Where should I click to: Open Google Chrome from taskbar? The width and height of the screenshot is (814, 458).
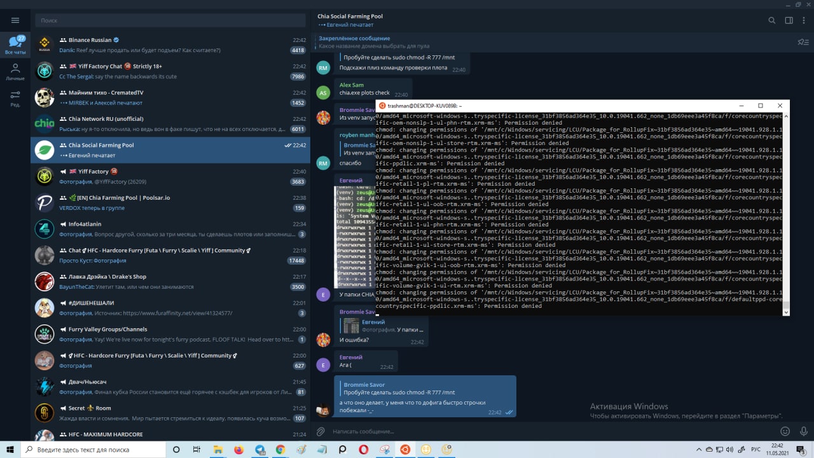(x=280, y=449)
